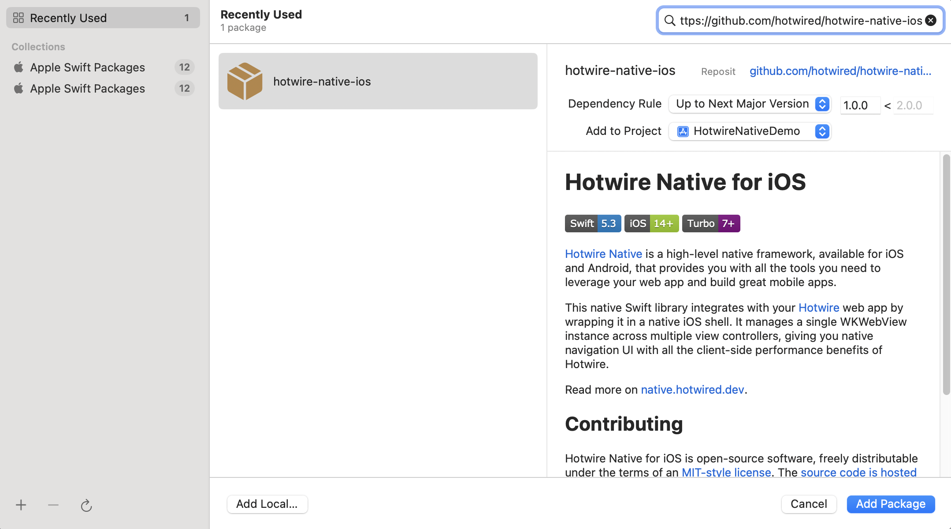Select the second Apple Swift Packages collection
This screenshot has width=951, height=529.
[x=87, y=89]
